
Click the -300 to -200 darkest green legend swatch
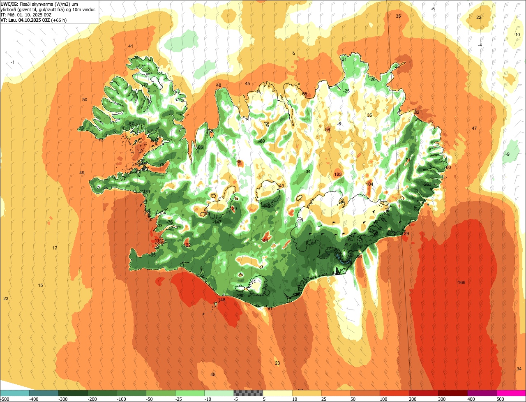pyautogui.click(x=73, y=393)
